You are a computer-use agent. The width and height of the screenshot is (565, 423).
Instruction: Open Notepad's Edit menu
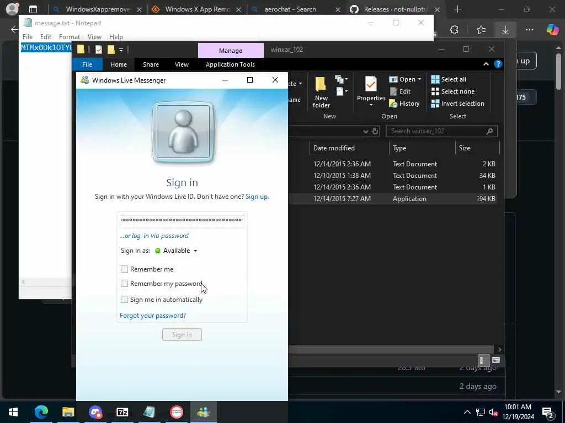click(46, 37)
